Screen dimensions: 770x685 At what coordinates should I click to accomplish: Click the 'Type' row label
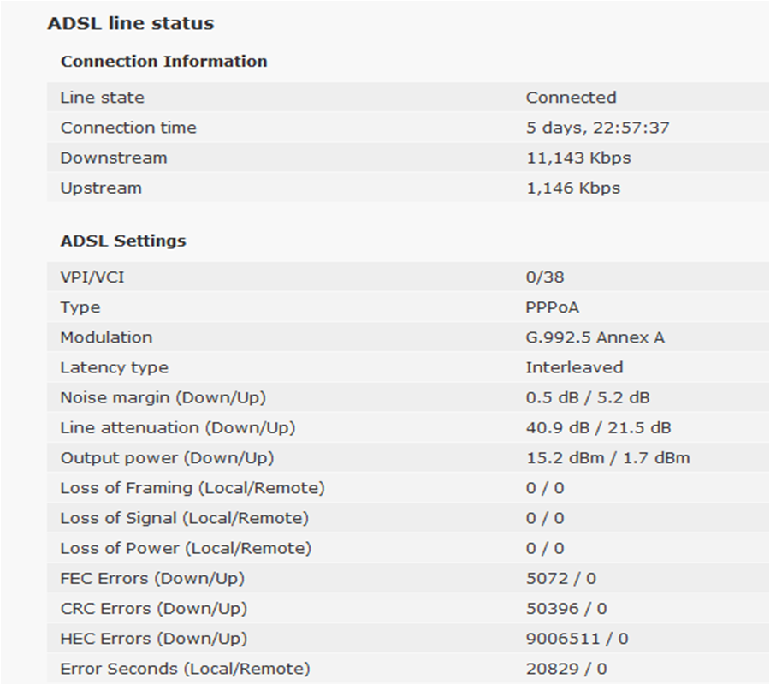click(80, 307)
